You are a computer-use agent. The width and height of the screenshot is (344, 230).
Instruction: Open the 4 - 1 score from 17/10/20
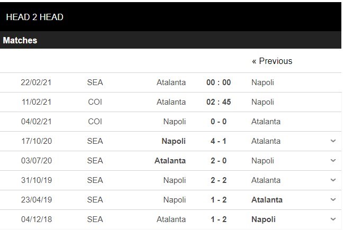[219, 141]
